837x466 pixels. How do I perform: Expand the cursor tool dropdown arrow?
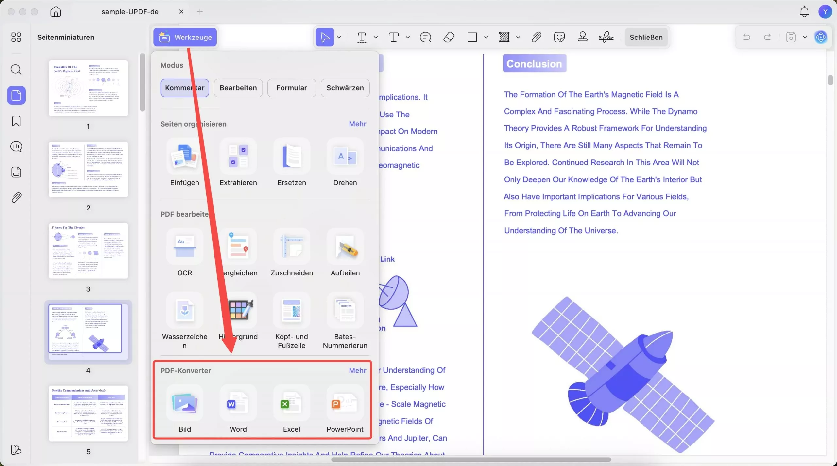tap(339, 37)
